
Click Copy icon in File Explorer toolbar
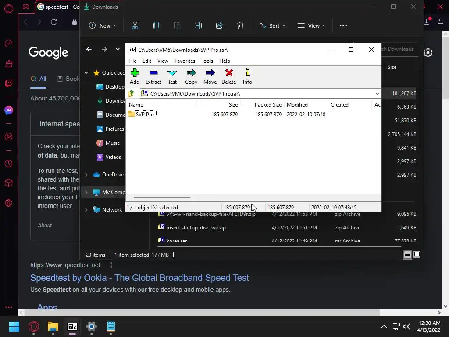156,25
